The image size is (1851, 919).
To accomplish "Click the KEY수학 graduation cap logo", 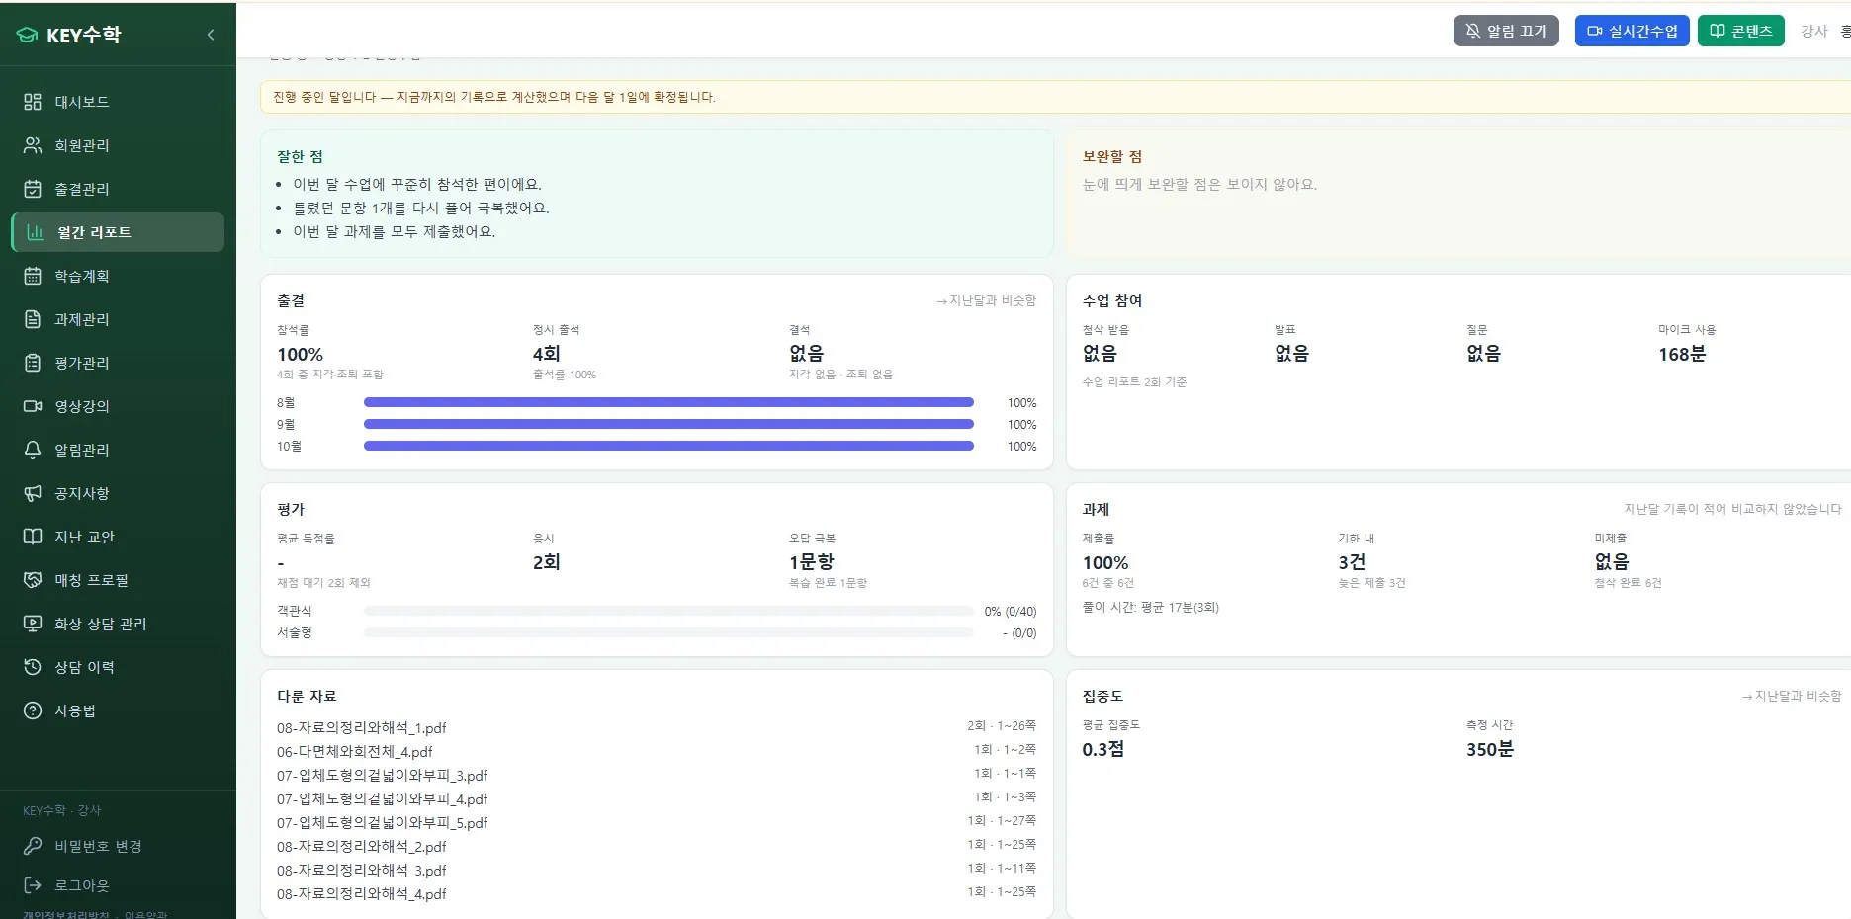I will 27,35.
